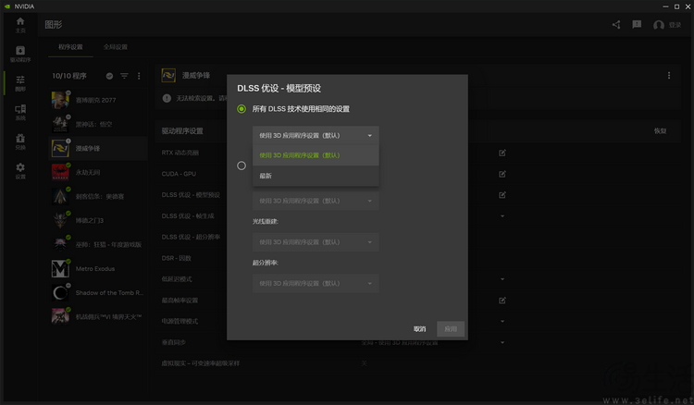The image size is (694, 405).
Task: Open the Redeem (兑换) gift sidebar icon
Action: coord(20,141)
